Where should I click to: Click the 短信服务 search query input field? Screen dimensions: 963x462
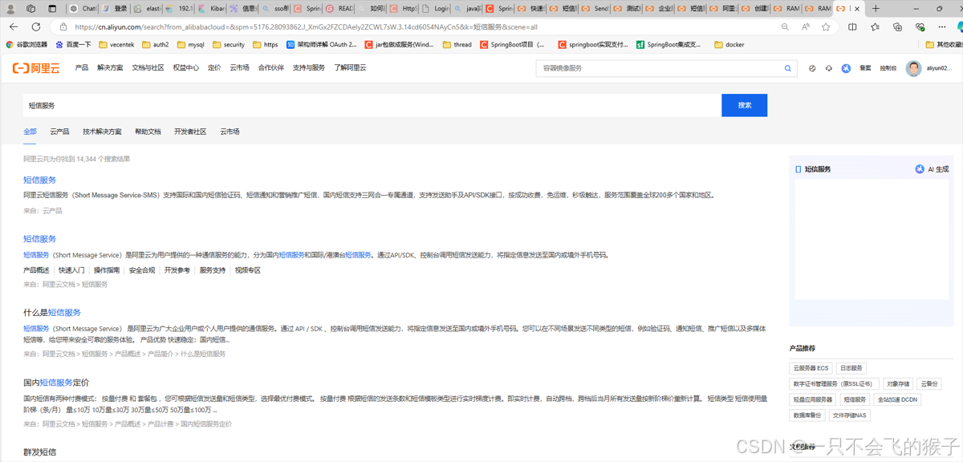tap(372, 105)
